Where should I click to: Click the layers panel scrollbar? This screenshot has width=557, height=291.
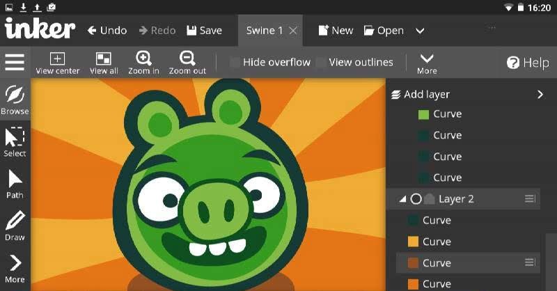[551, 262]
